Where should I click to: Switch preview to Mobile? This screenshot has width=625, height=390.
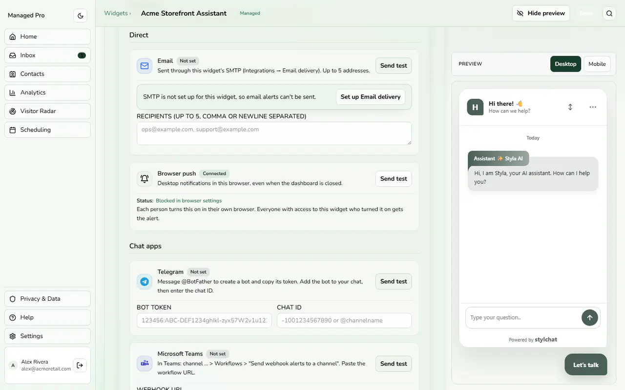597,64
